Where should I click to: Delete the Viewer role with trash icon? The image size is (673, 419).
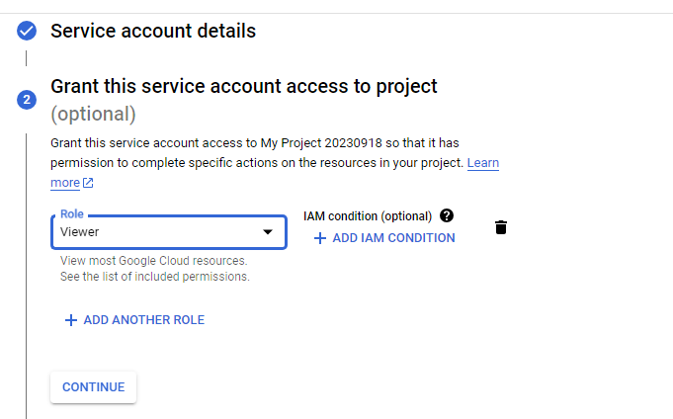pos(501,228)
